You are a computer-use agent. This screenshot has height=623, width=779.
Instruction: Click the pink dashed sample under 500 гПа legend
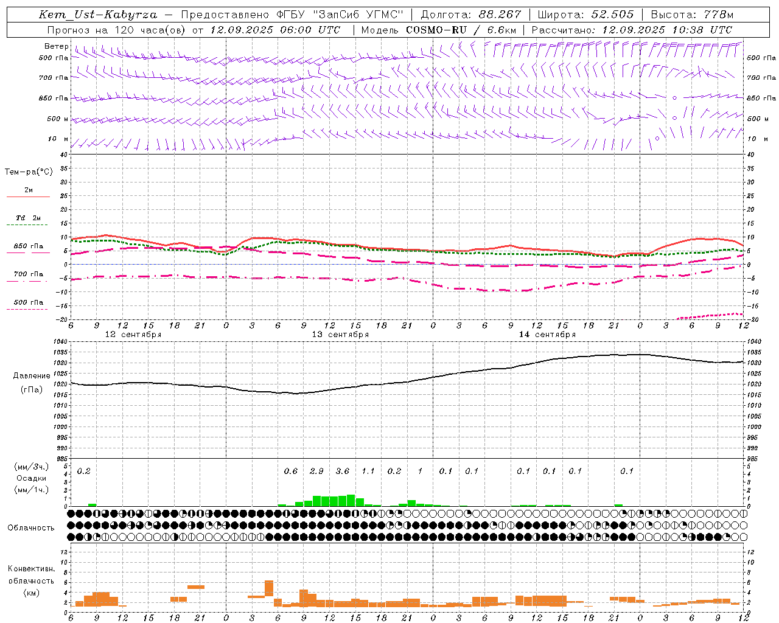click(x=27, y=310)
